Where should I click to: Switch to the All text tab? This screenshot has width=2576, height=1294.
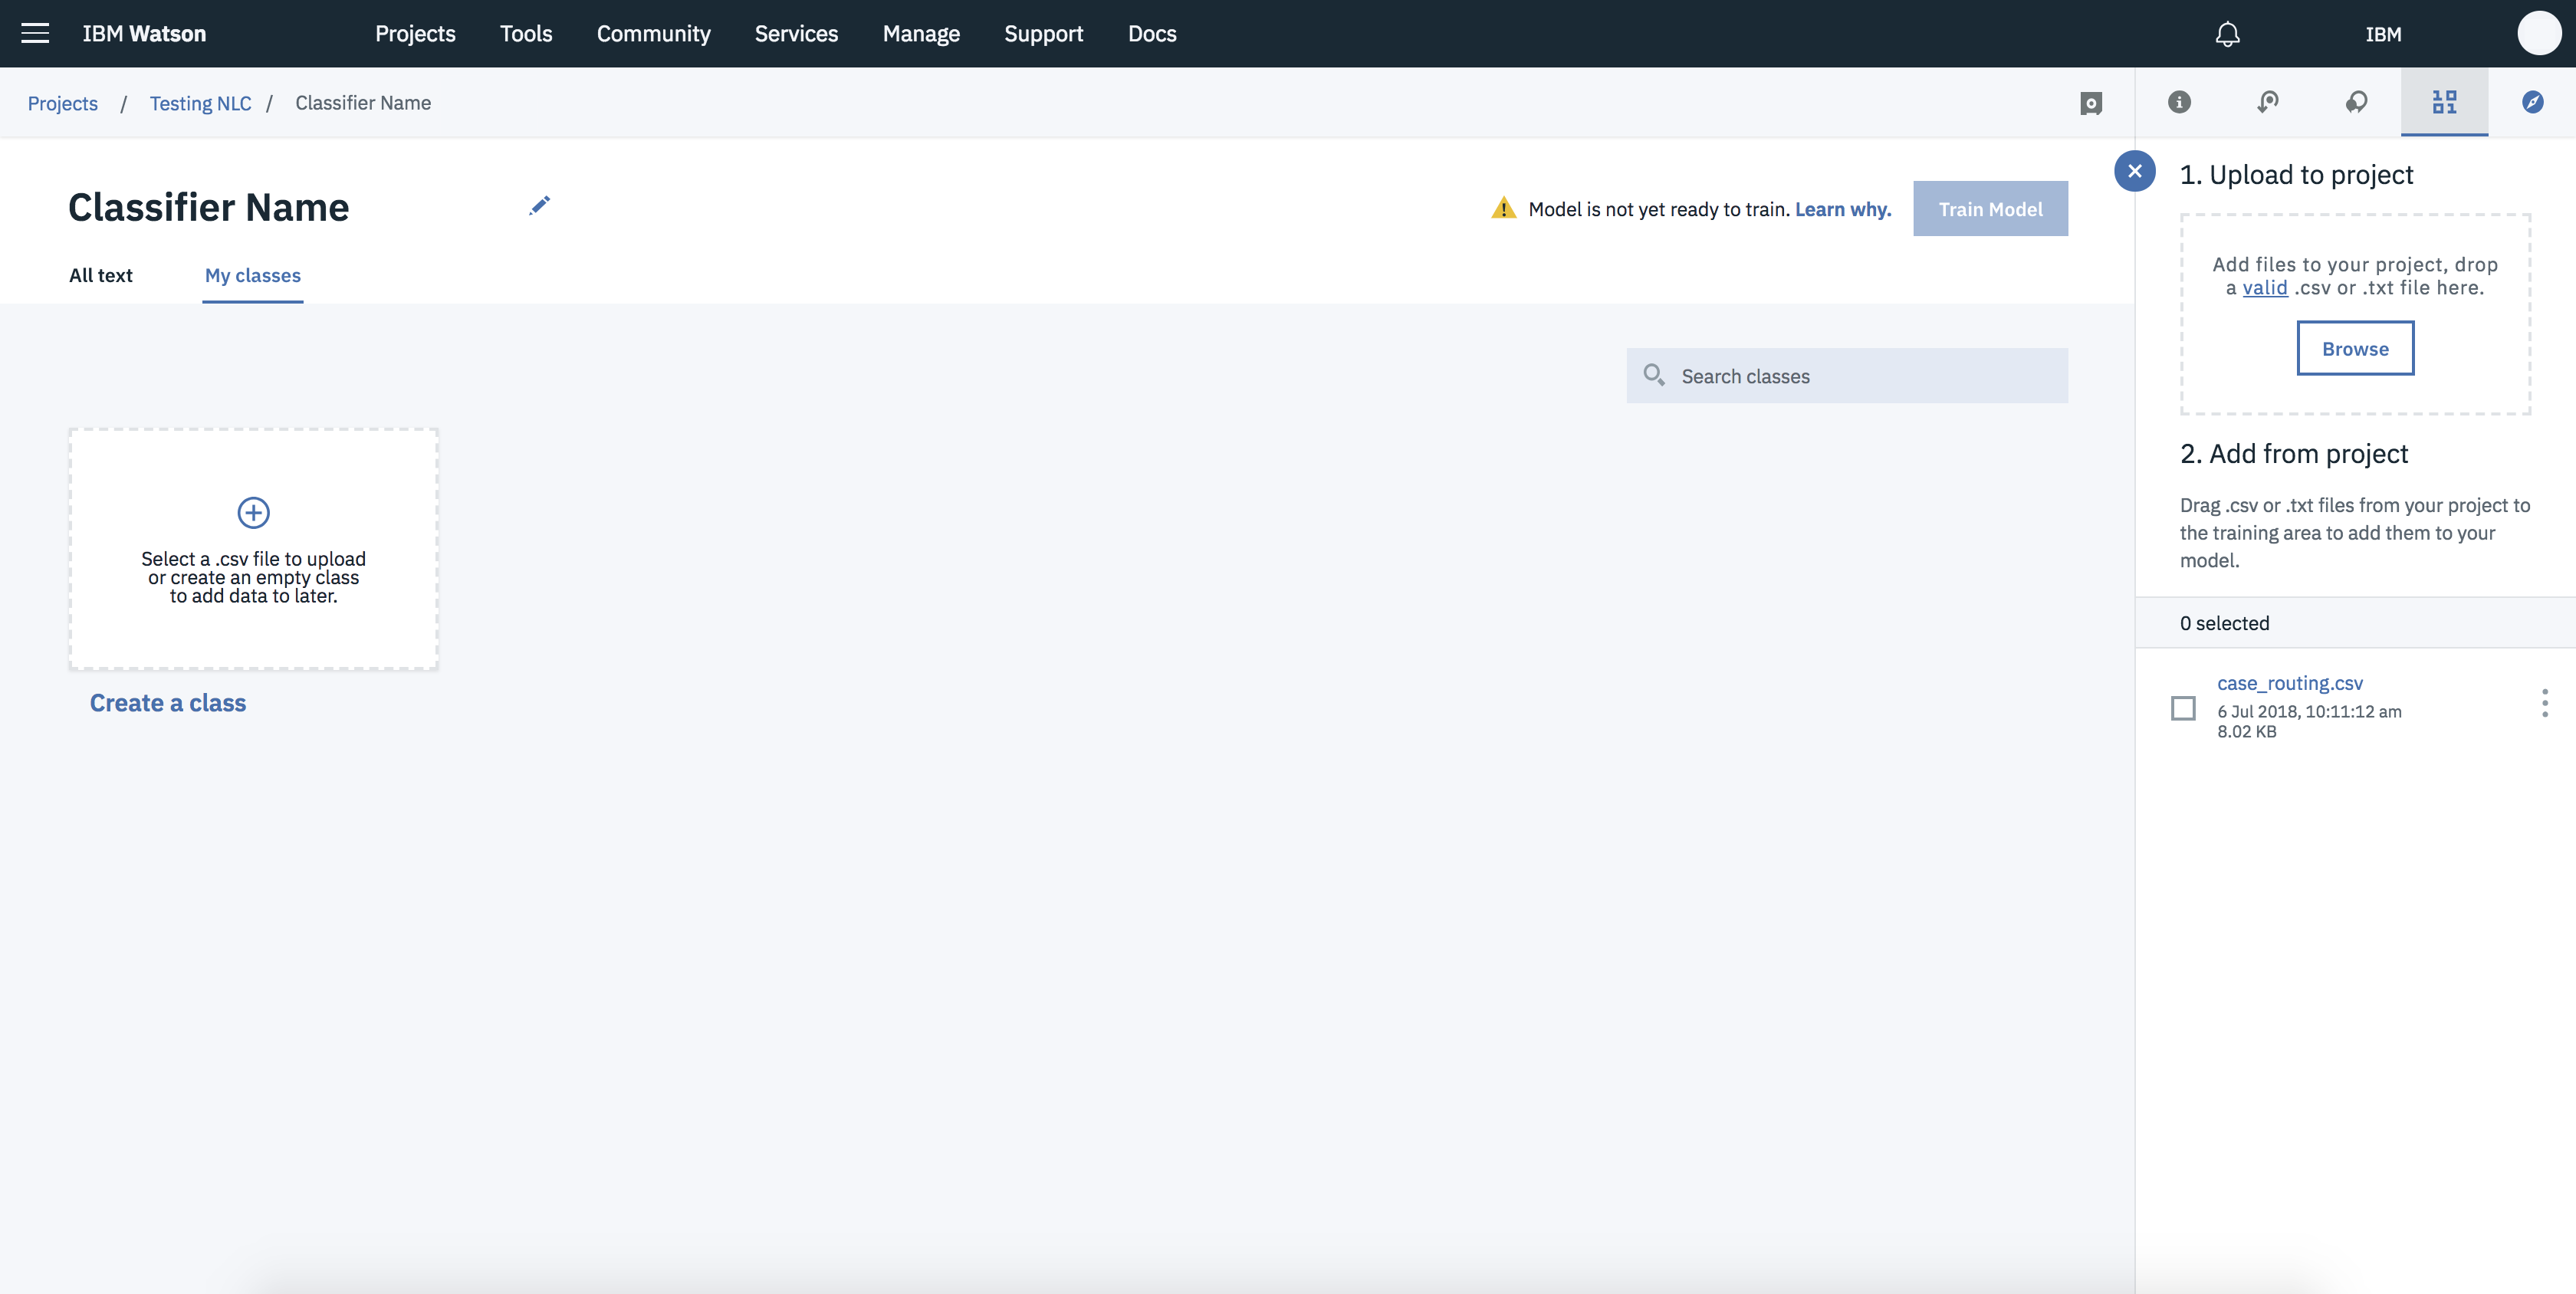tap(100, 275)
